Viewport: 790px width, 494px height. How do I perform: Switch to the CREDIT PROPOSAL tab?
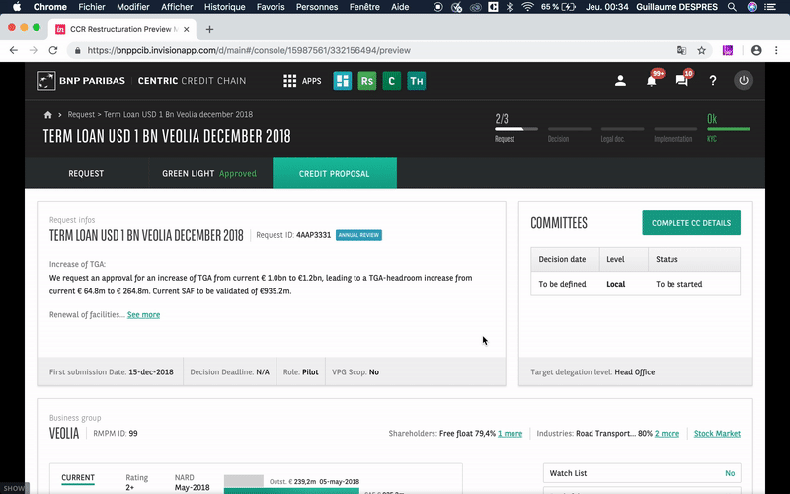pyautogui.click(x=335, y=173)
